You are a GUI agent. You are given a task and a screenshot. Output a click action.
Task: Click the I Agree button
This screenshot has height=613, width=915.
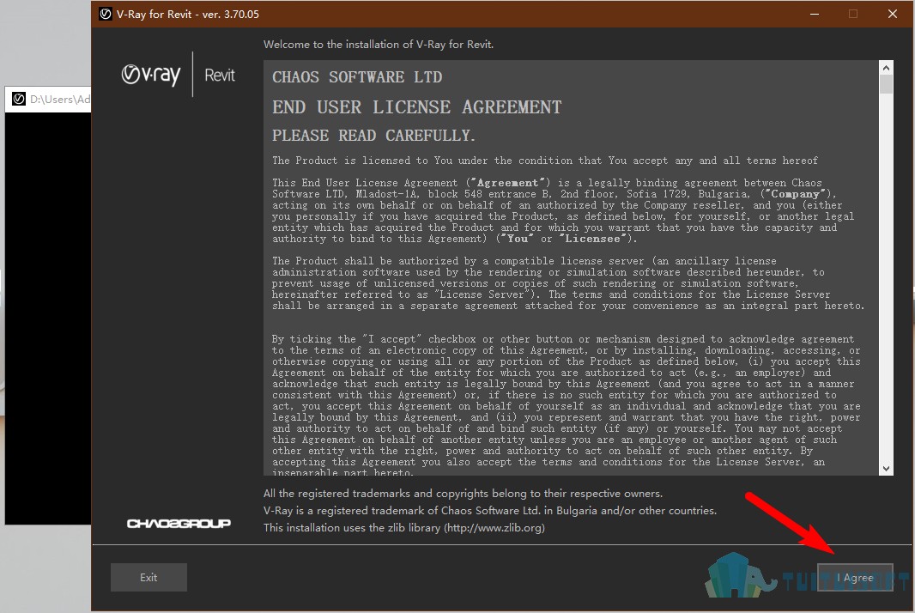[x=855, y=578]
